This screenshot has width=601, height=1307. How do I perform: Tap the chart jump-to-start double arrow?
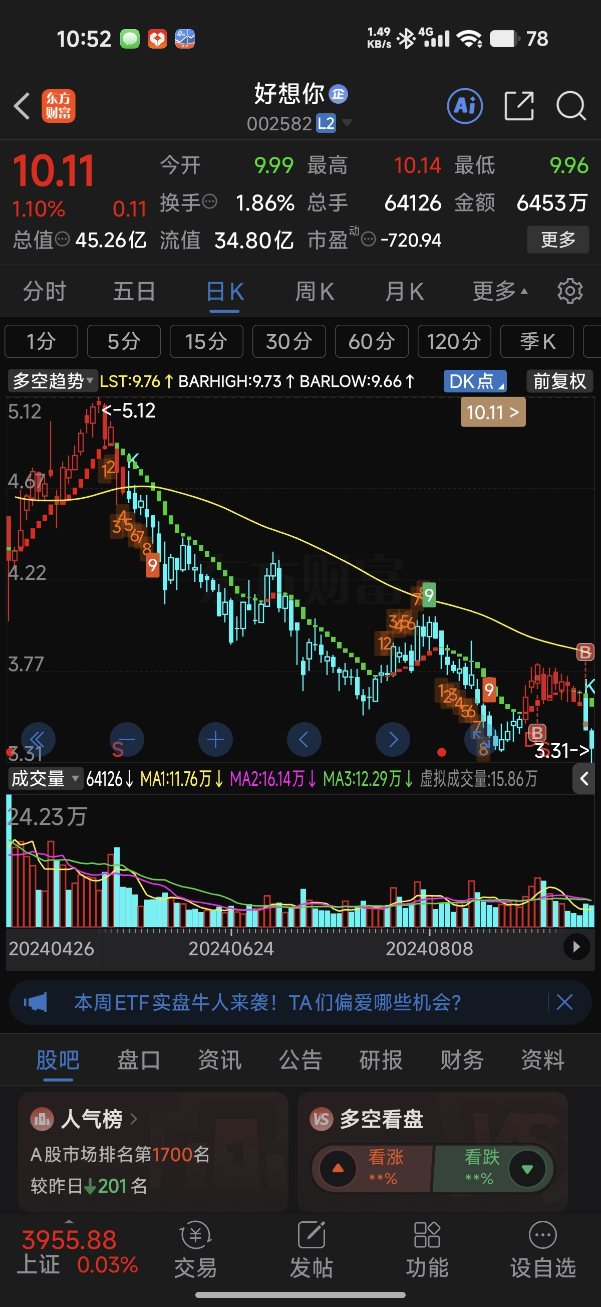pyautogui.click(x=38, y=739)
